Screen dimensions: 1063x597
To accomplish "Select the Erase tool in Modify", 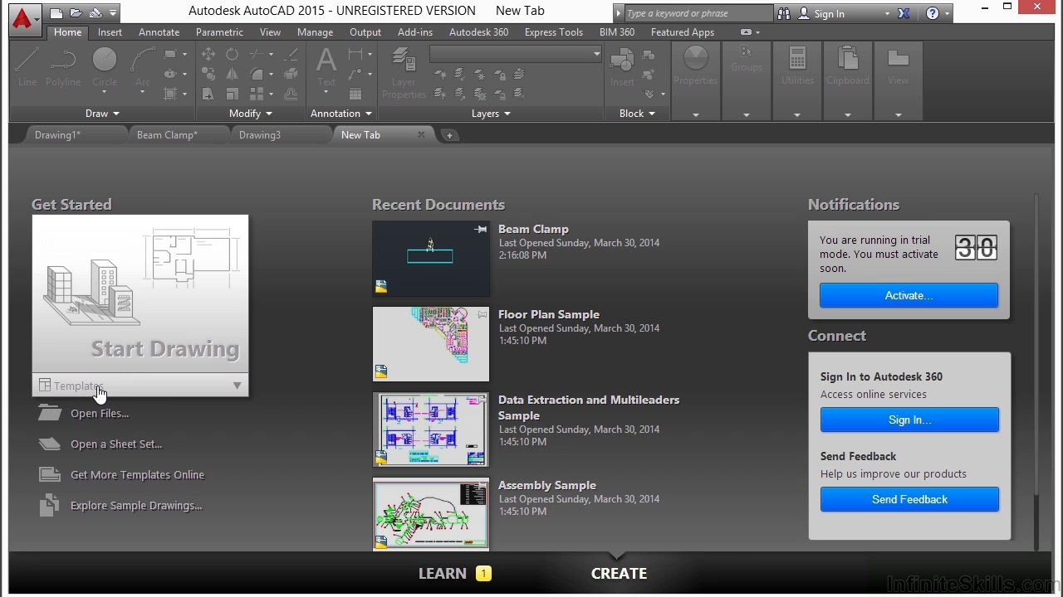I will 291,54.
